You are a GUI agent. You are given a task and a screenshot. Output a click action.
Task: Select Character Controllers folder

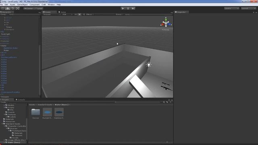17,126
